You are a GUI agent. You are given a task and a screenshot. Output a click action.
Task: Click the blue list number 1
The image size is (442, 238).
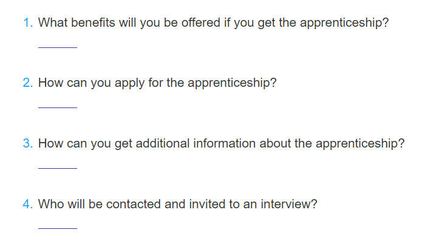(x=28, y=22)
